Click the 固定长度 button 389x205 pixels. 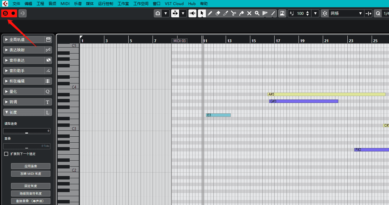(x=31, y=186)
